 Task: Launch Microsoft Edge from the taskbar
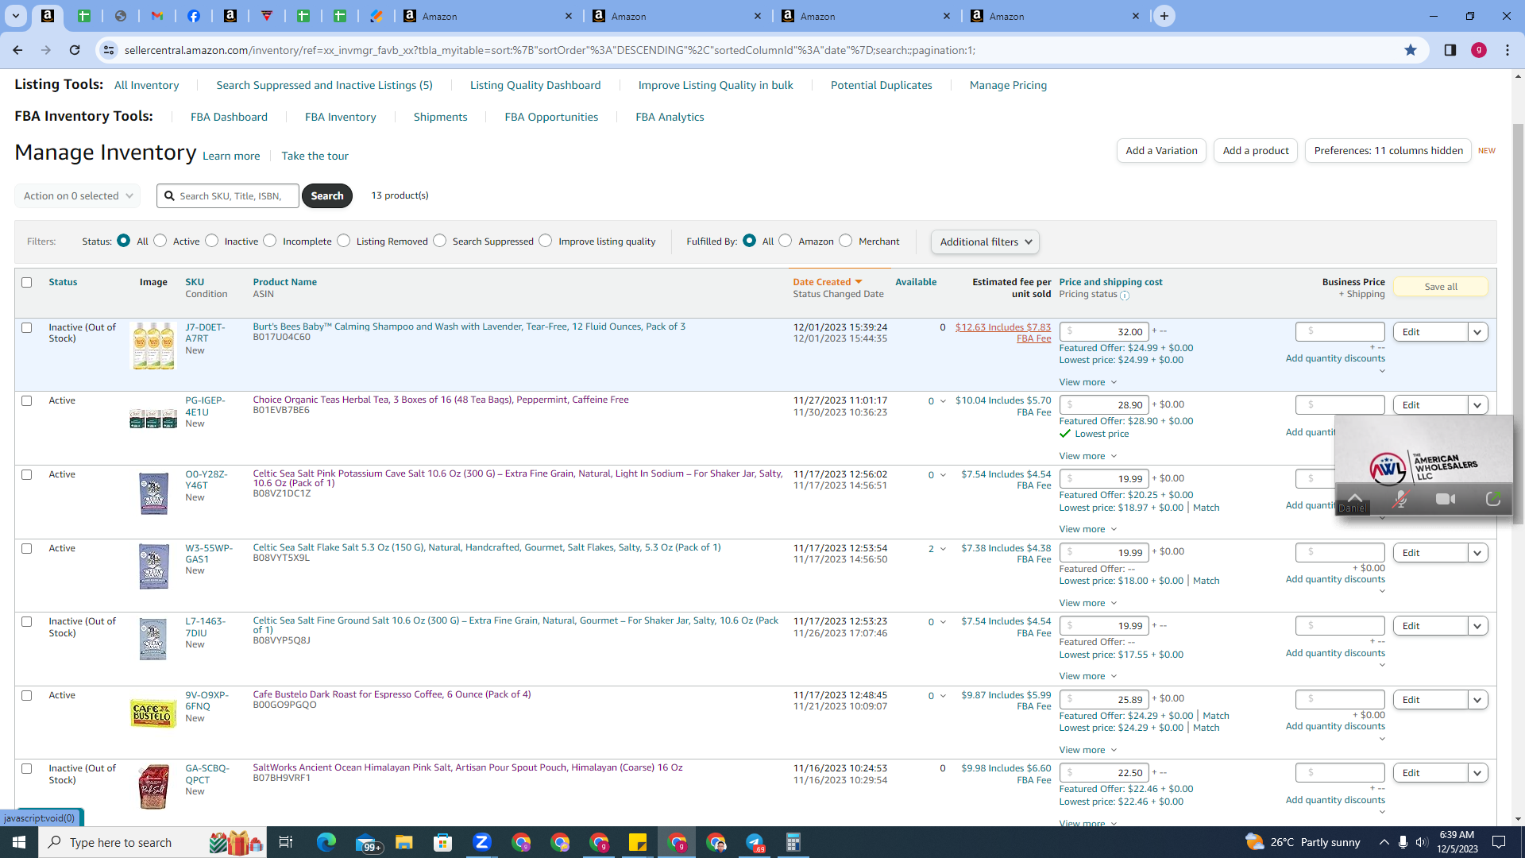pos(326,842)
